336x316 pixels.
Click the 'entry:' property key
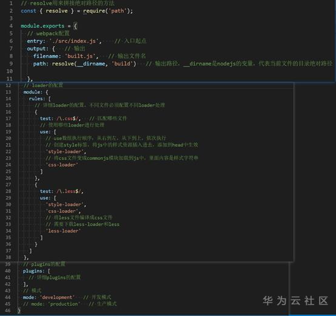point(36,41)
